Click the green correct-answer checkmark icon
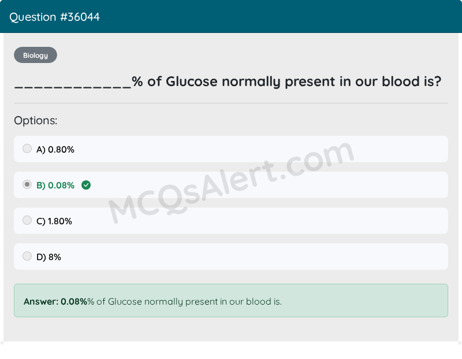 pyautogui.click(x=86, y=185)
